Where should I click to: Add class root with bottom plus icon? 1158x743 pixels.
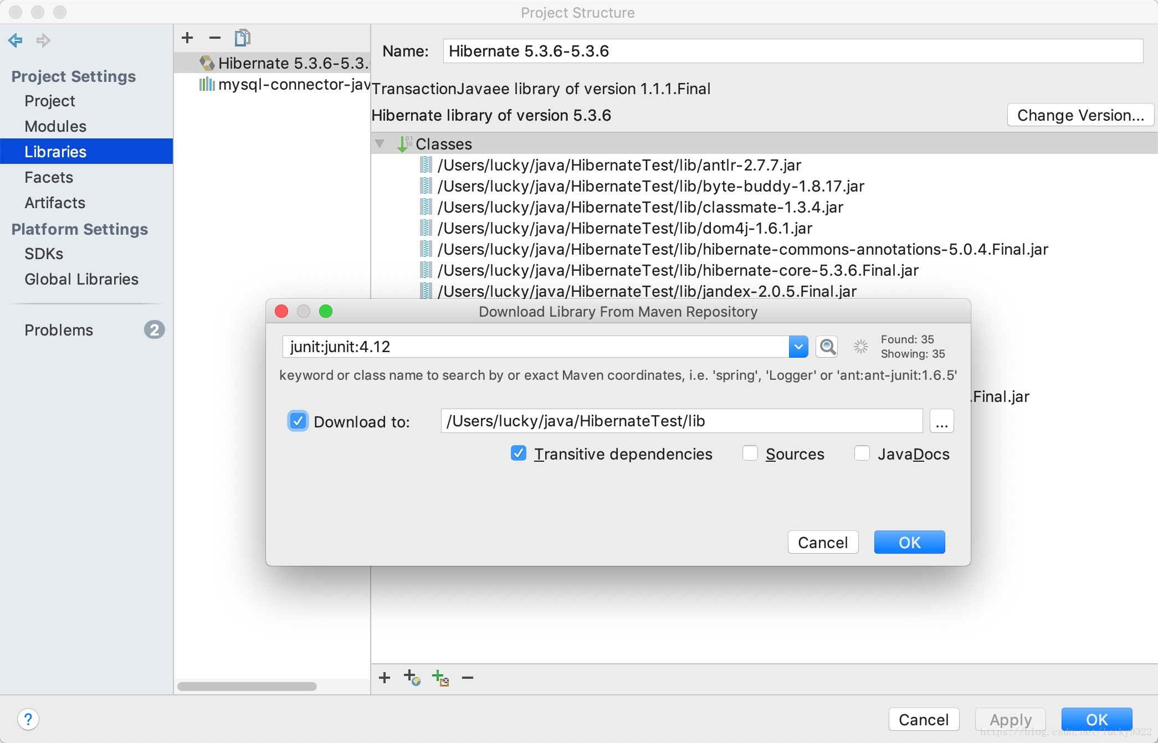click(385, 677)
